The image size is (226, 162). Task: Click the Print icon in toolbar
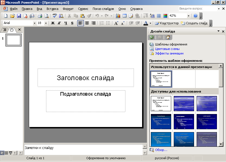pyautogui.click(x=40, y=16)
